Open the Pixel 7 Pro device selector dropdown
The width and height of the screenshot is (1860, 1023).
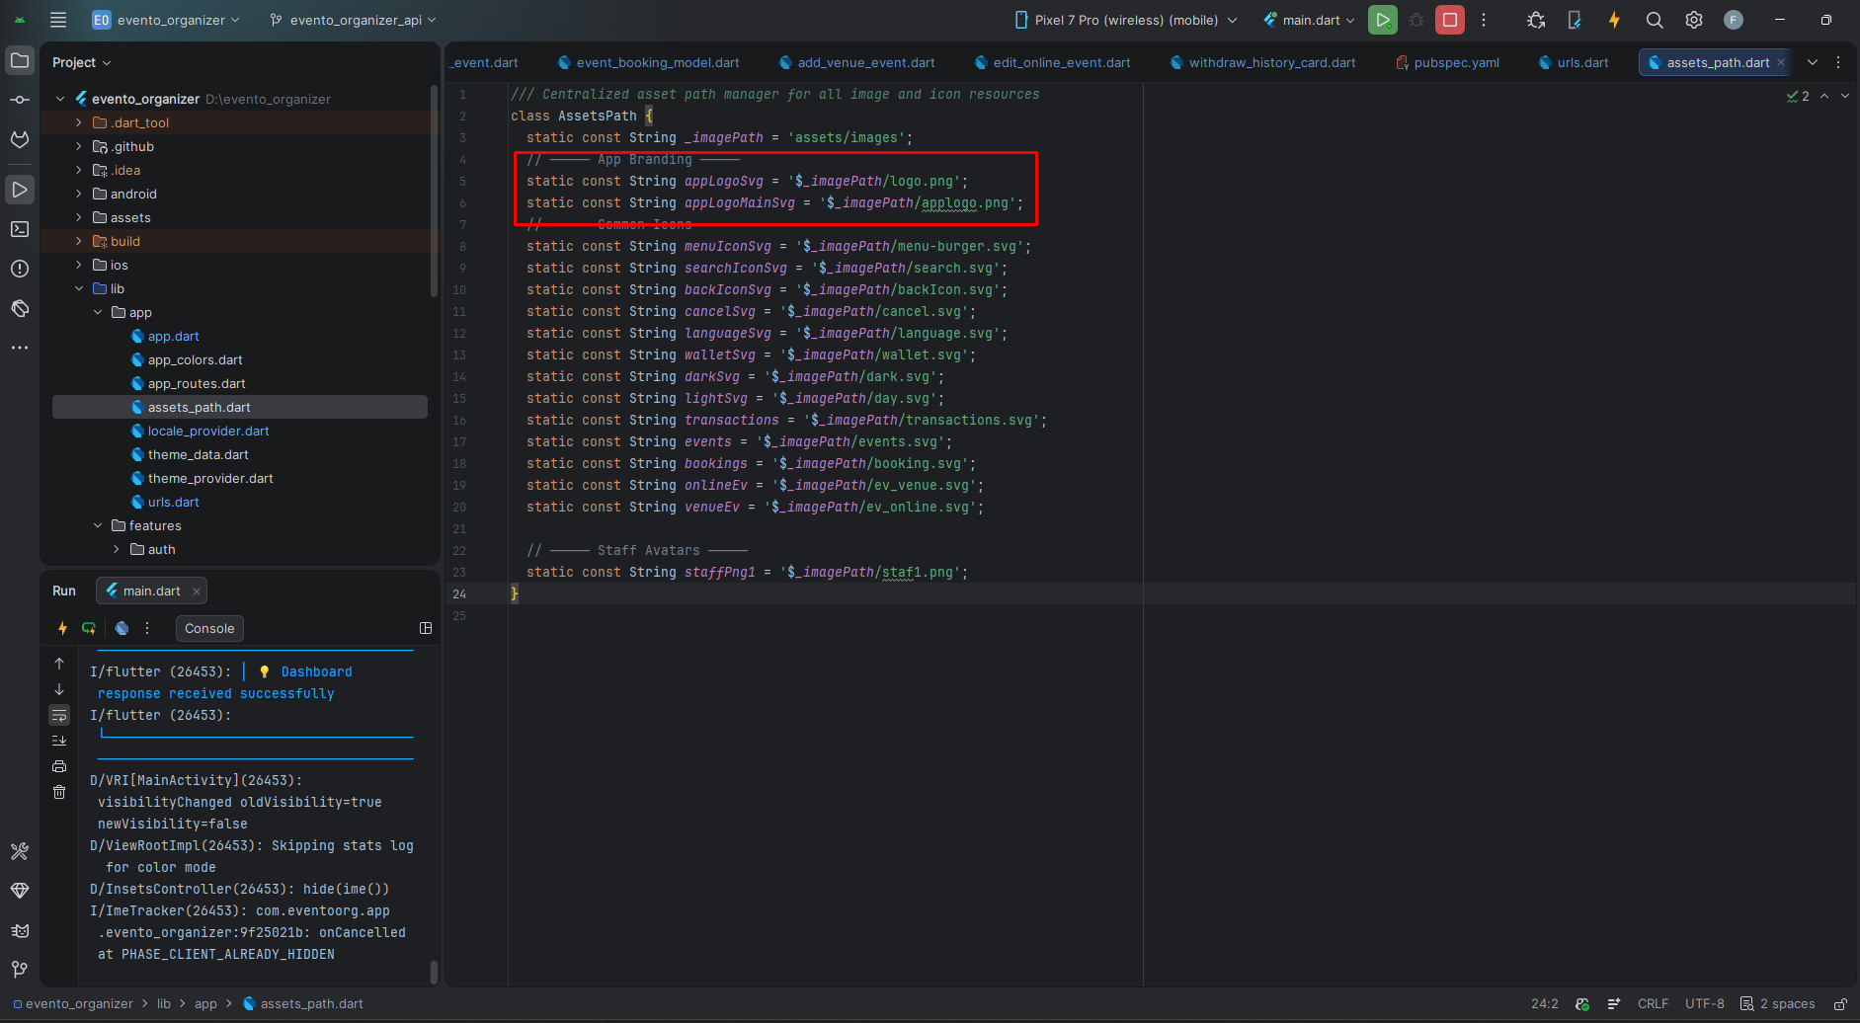tap(1125, 20)
